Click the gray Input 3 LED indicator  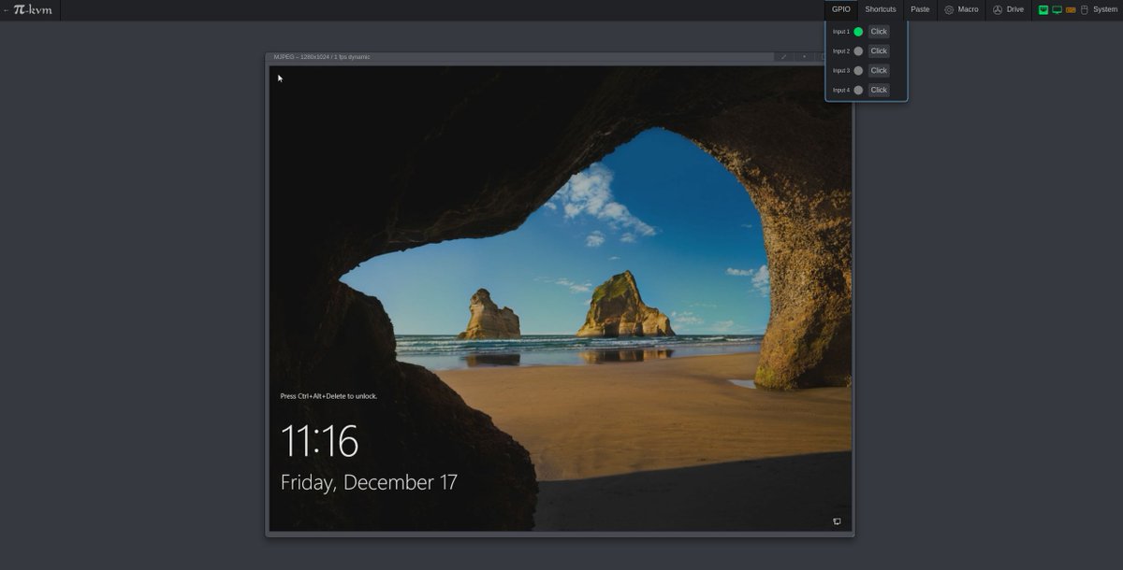[x=858, y=71]
